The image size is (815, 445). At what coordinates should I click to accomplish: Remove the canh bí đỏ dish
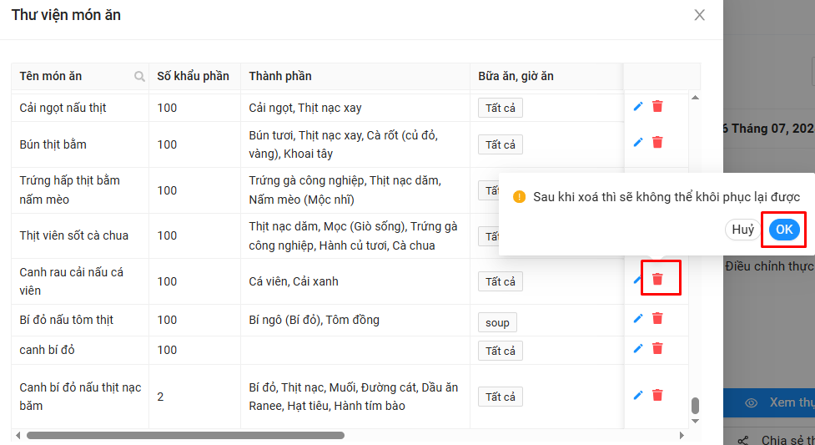pyautogui.click(x=657, y=348)
